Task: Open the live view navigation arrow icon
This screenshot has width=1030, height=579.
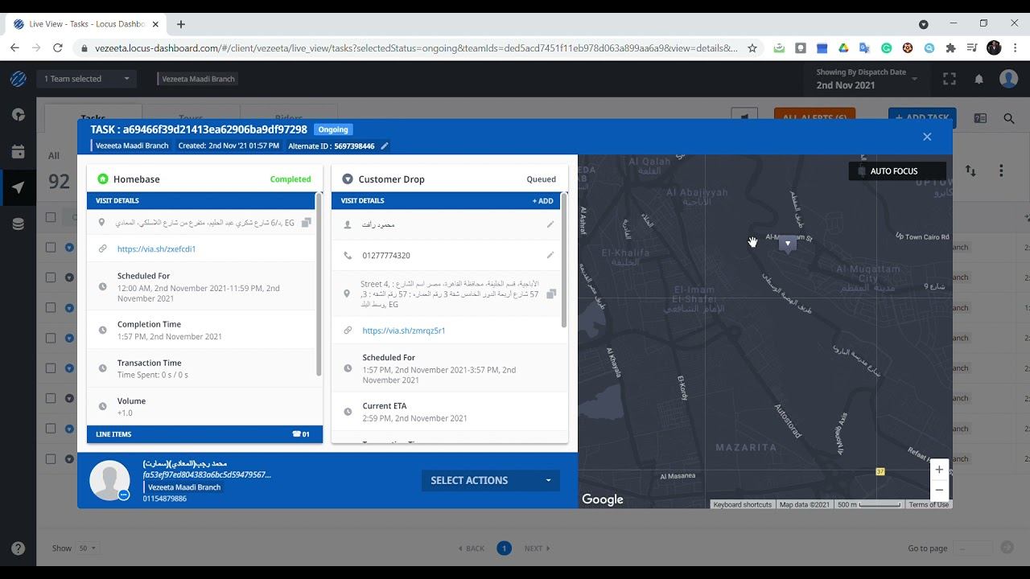Action: (x=18, y=188)
